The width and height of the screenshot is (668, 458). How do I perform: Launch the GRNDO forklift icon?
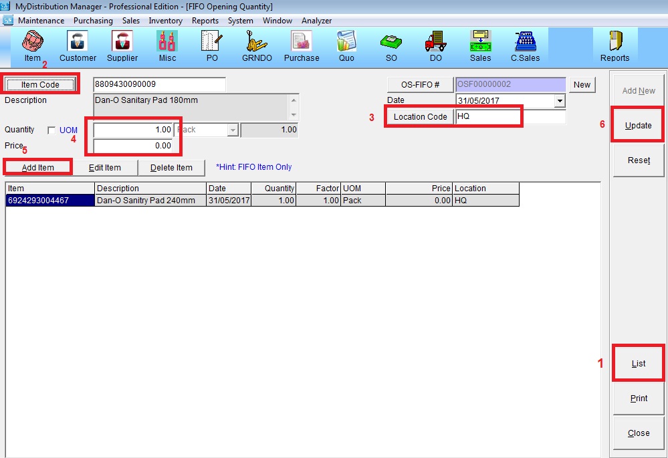click(257, 44)
